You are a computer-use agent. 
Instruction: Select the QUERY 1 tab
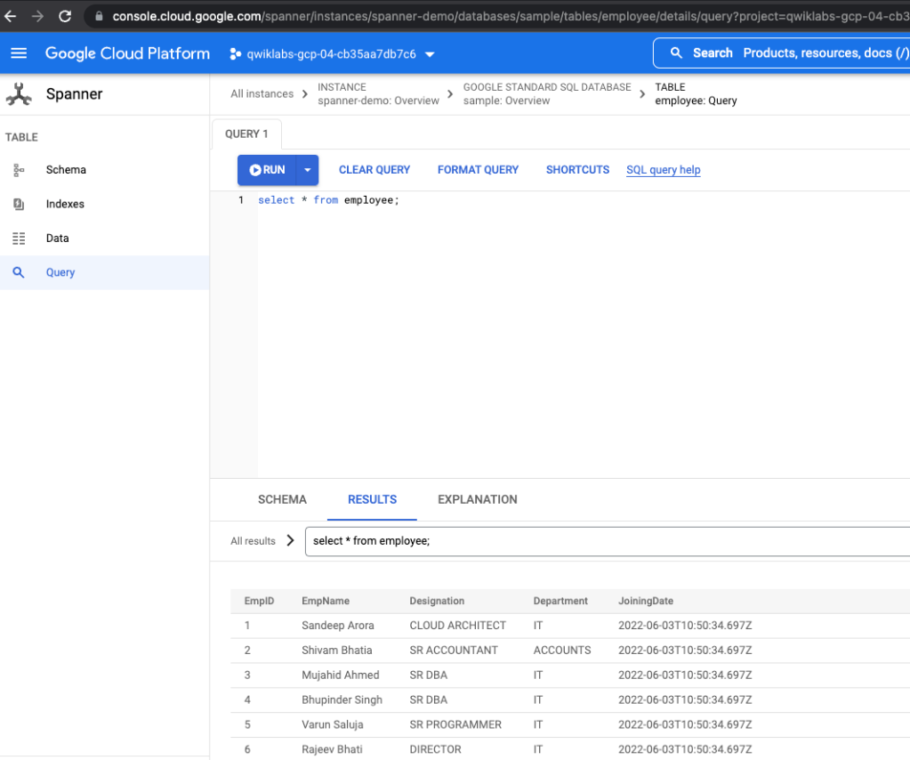pyautogui.click(x=246, y=134)
